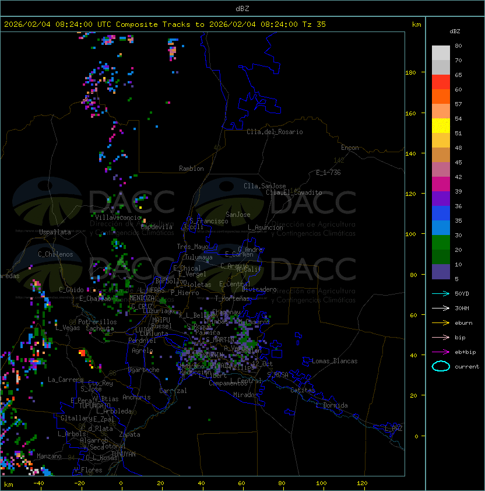Click the 'Divisadero' place label
Image resolution: width=485 pixels, height=491 pixels.
tap(259, 289)
